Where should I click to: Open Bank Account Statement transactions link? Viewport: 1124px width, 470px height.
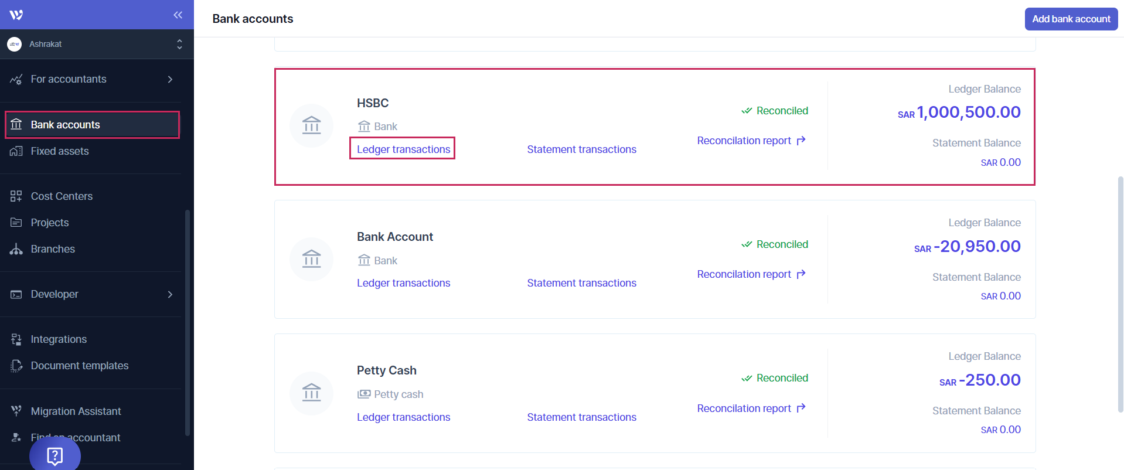tap(581, 283)
